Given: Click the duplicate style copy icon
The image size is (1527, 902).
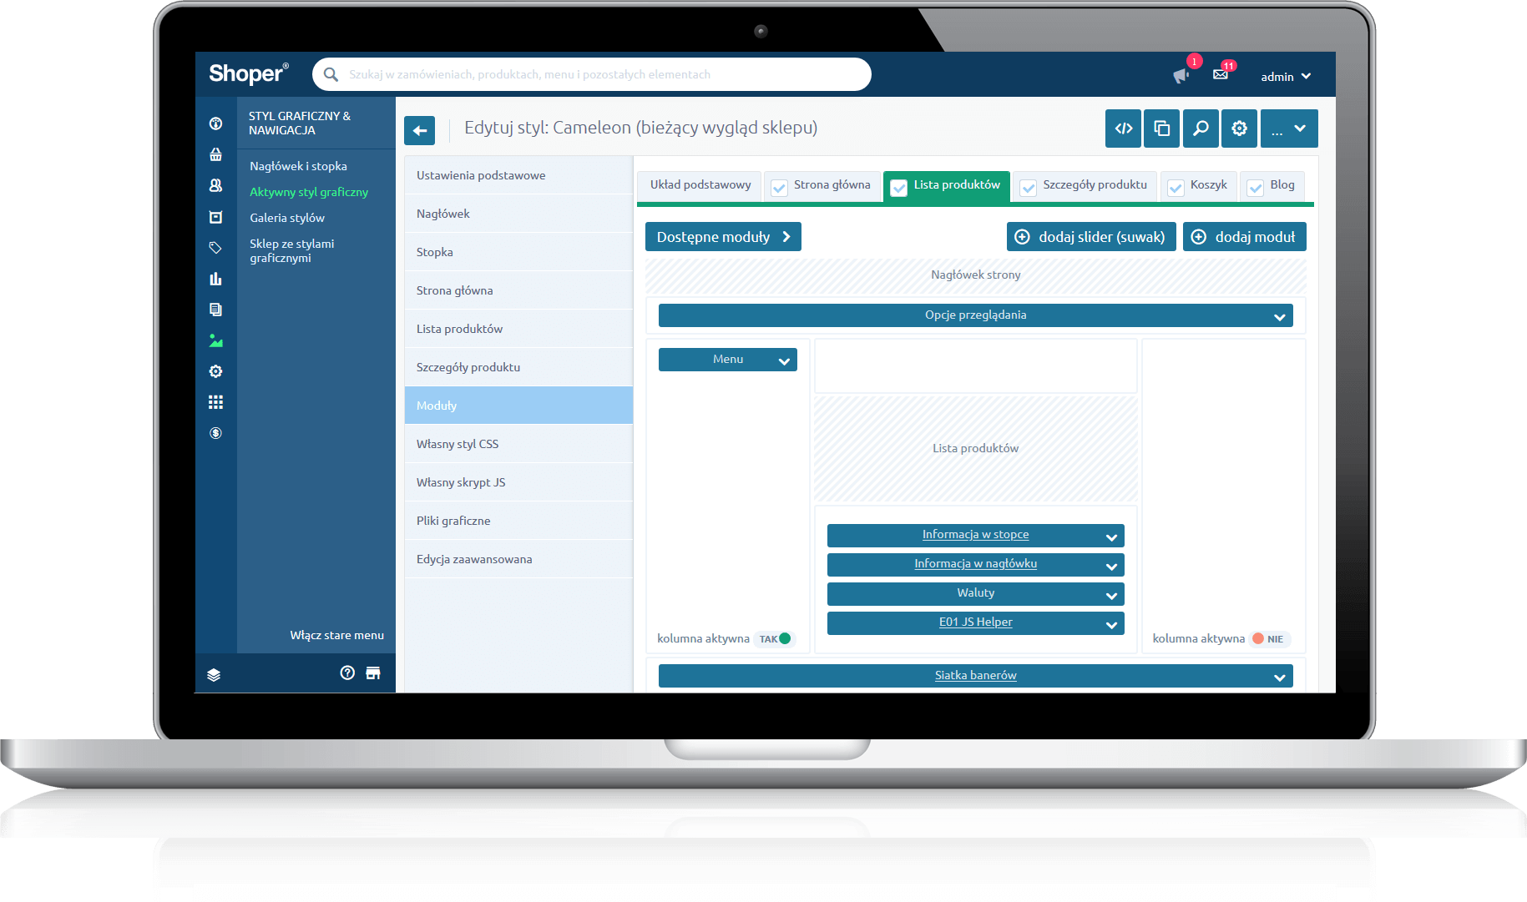Looking at the screenshot, I should (1161, 128).
